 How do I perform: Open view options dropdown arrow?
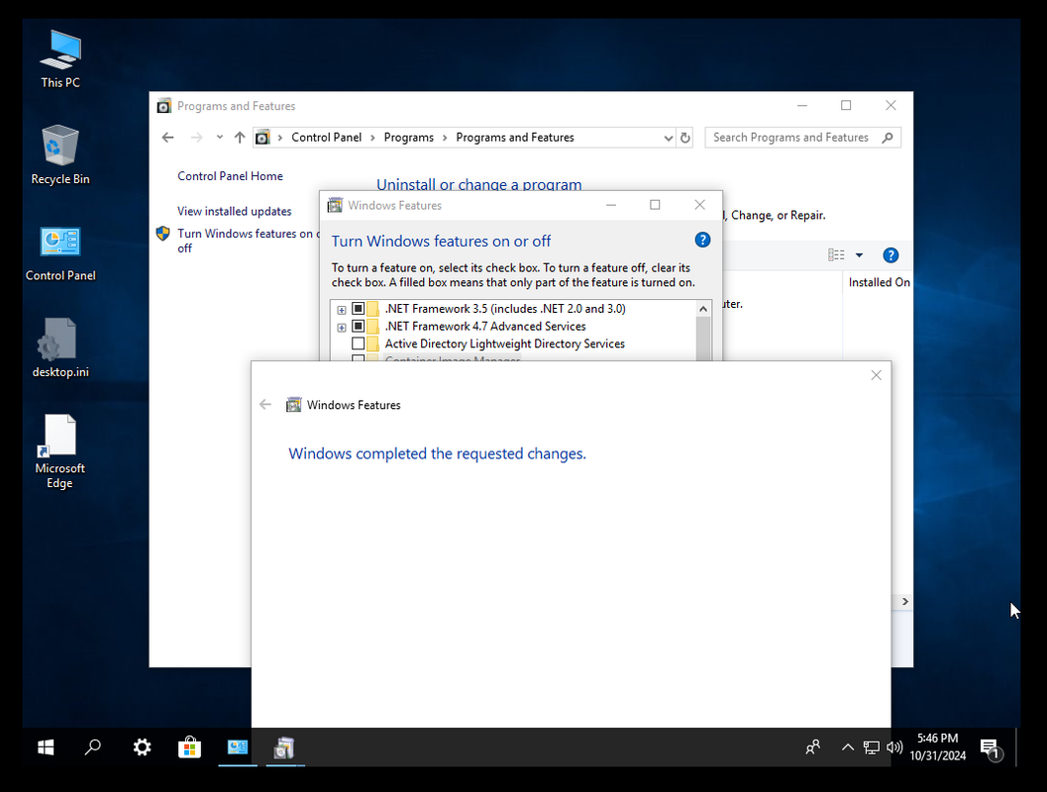click(x=860, y=254)
